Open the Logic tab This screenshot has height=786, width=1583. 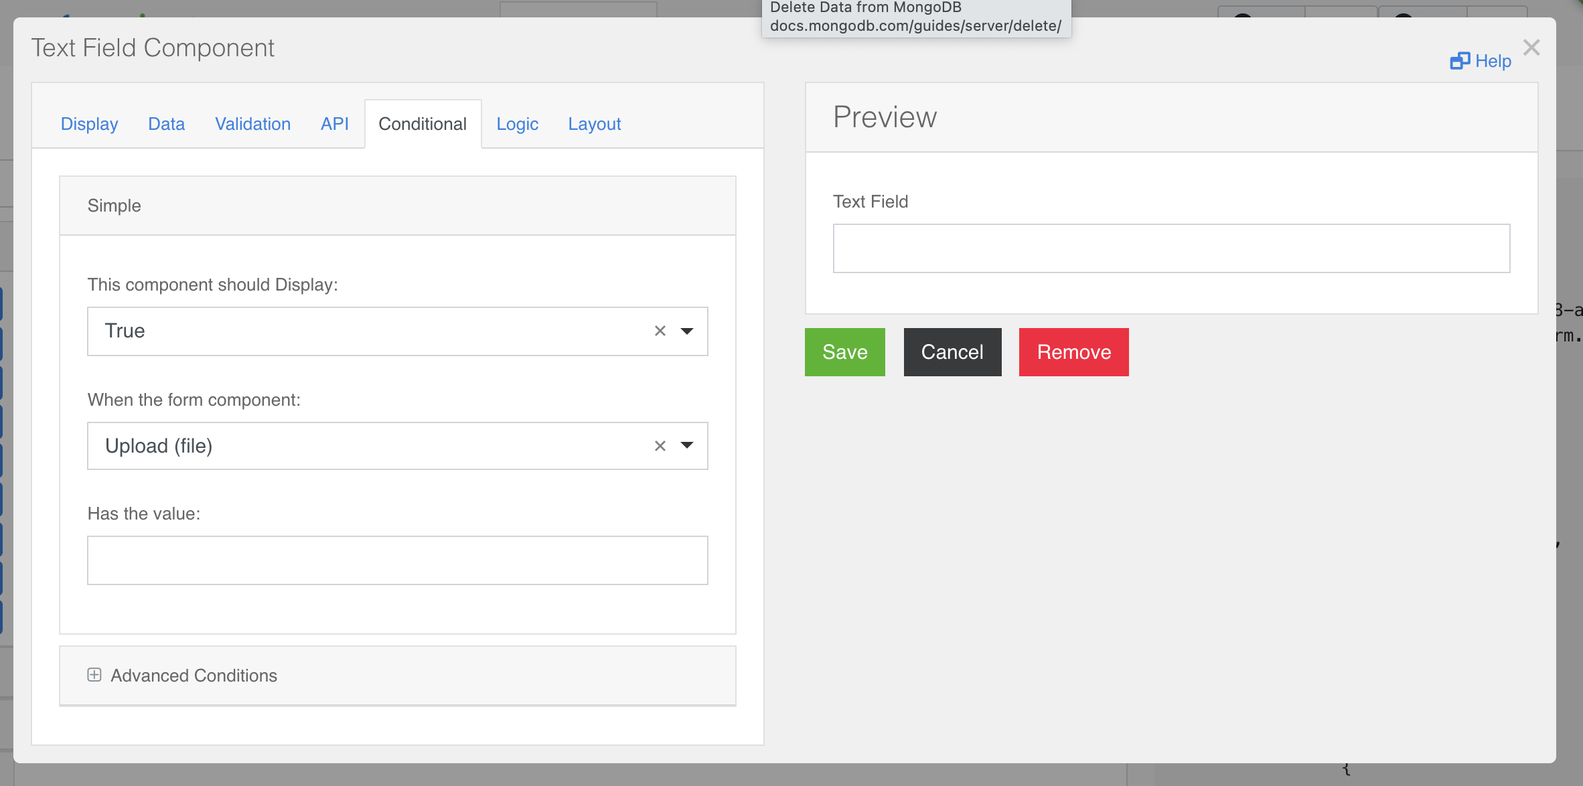tap(517, 123)
